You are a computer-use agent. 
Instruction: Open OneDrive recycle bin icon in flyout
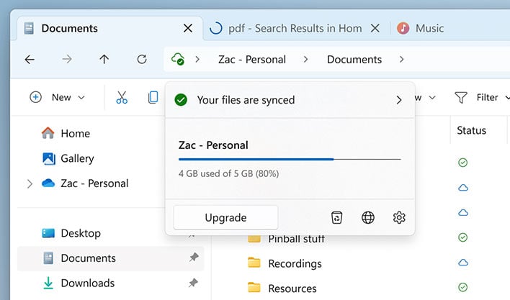click(x=336, y=217)
